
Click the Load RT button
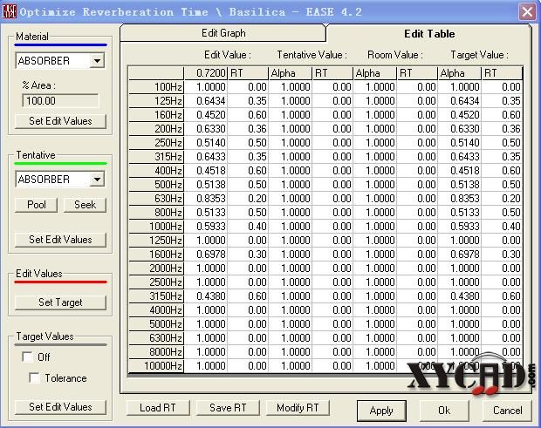click(158, 408)
